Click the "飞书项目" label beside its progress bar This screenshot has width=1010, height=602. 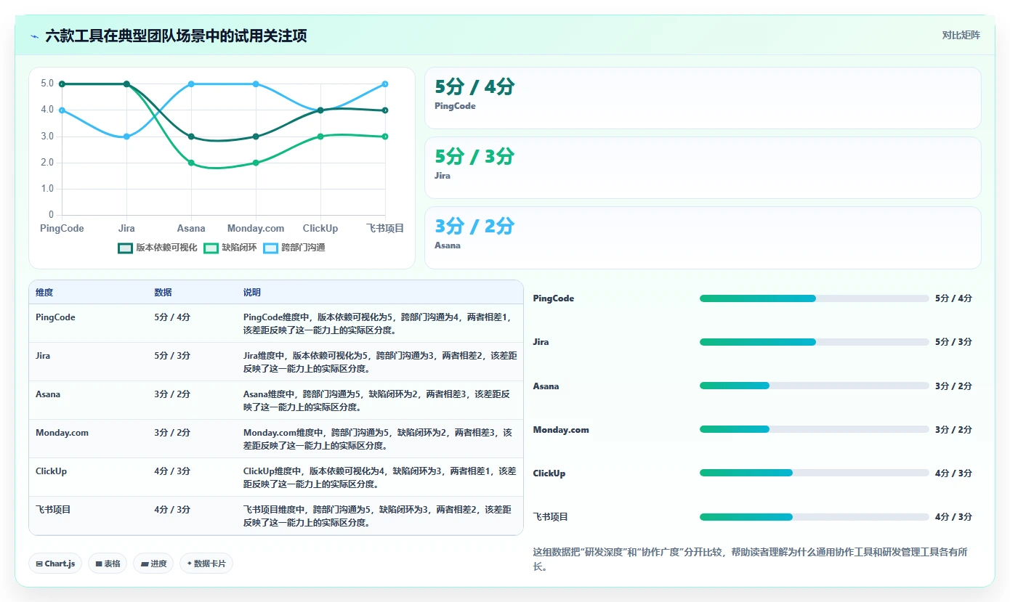(551, 517)
